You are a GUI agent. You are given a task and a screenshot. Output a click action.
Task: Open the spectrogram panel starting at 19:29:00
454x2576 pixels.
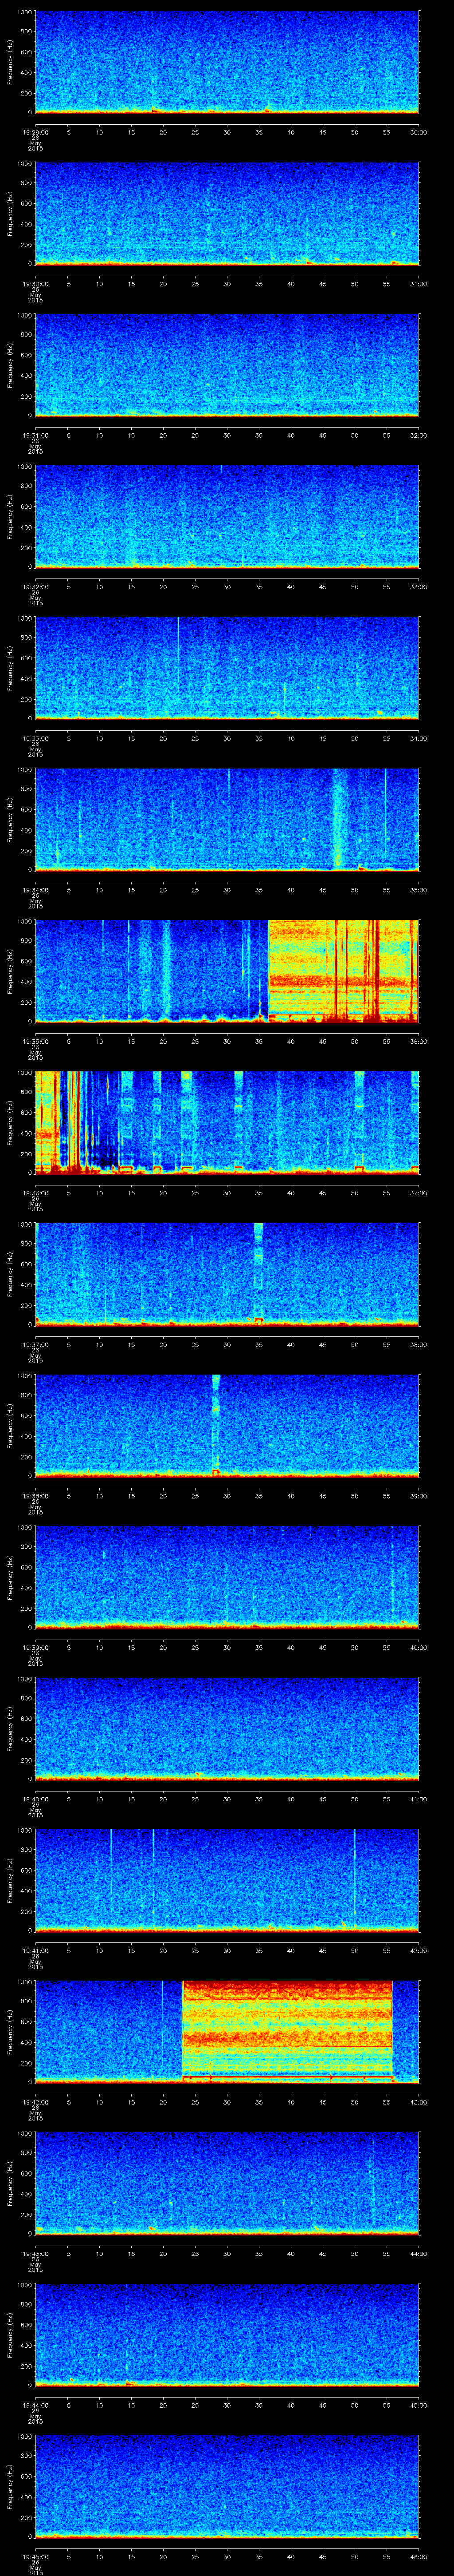point(227,62)
